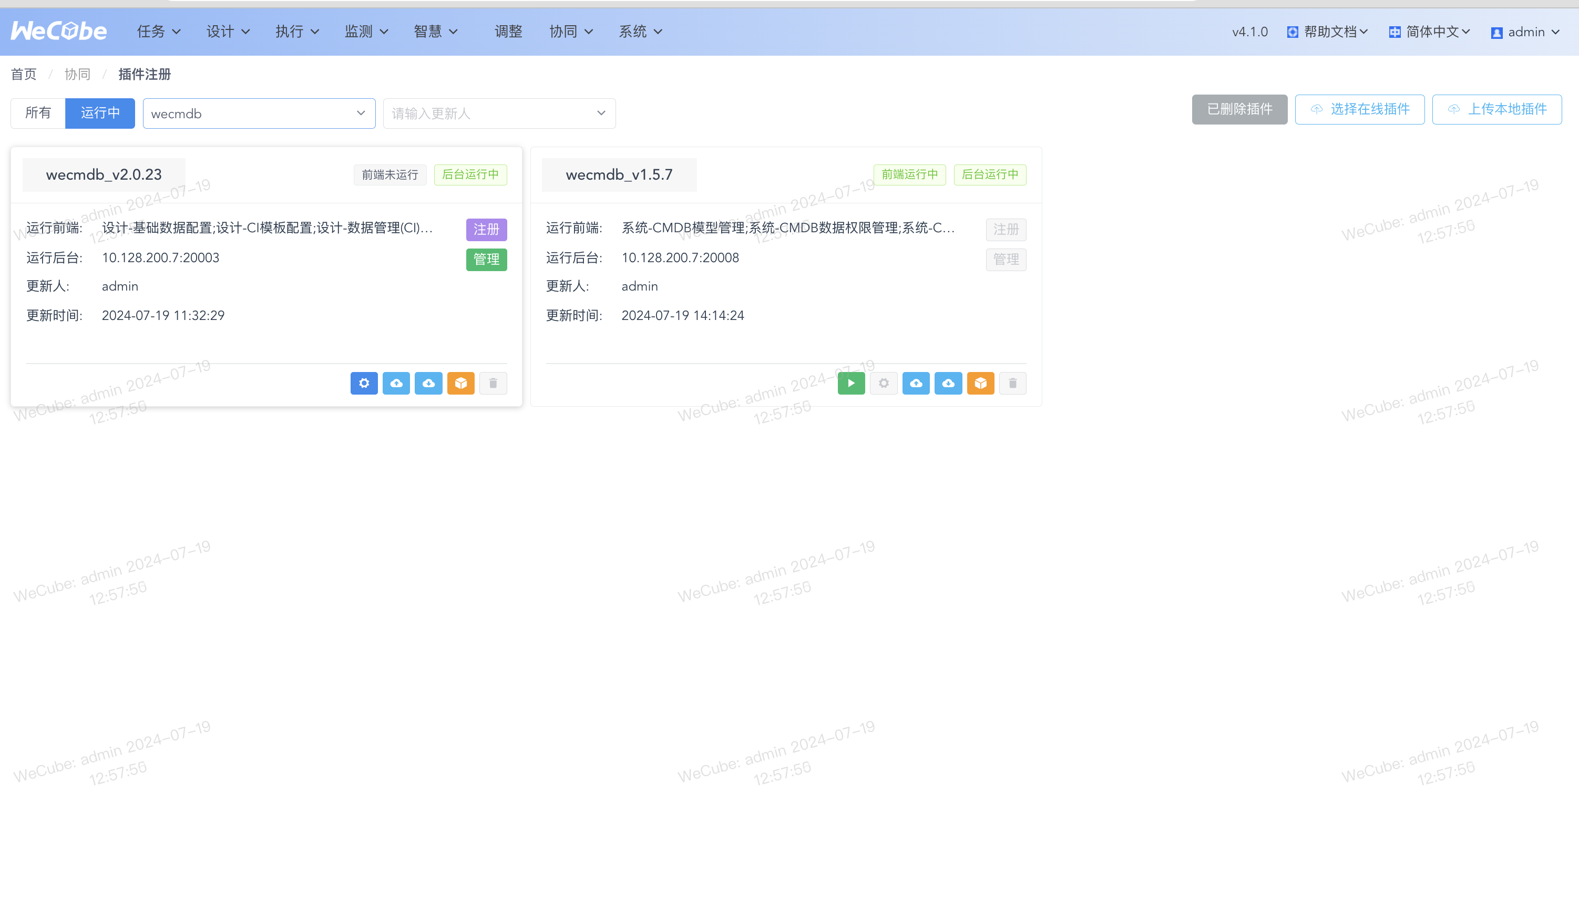This screenshot has width=1579, height=909.
Task: Expand the 监测 menu
Action: pyautogui.click(x=366, y=31)
